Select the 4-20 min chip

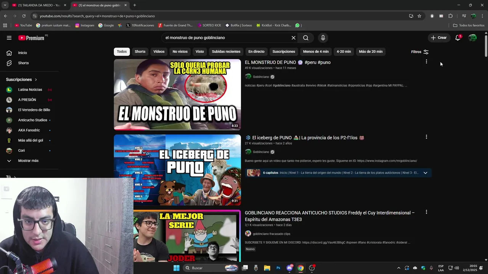coord(344,52)
